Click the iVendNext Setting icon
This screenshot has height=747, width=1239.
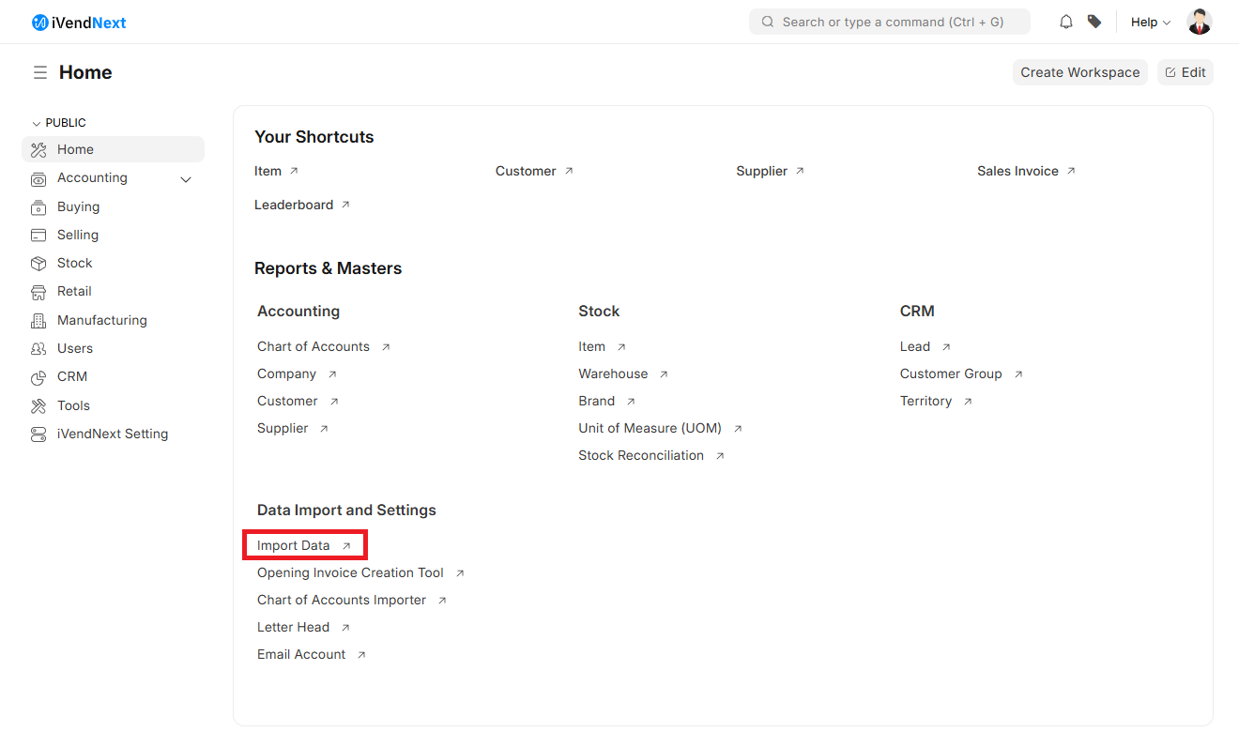(x=38, y=434)
